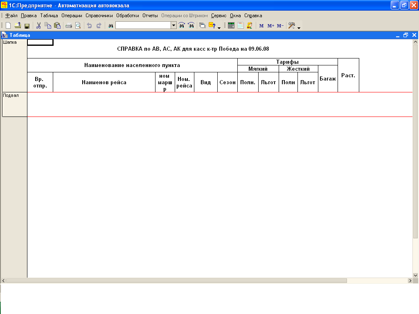Open the Операции menu

pos(72,16)
